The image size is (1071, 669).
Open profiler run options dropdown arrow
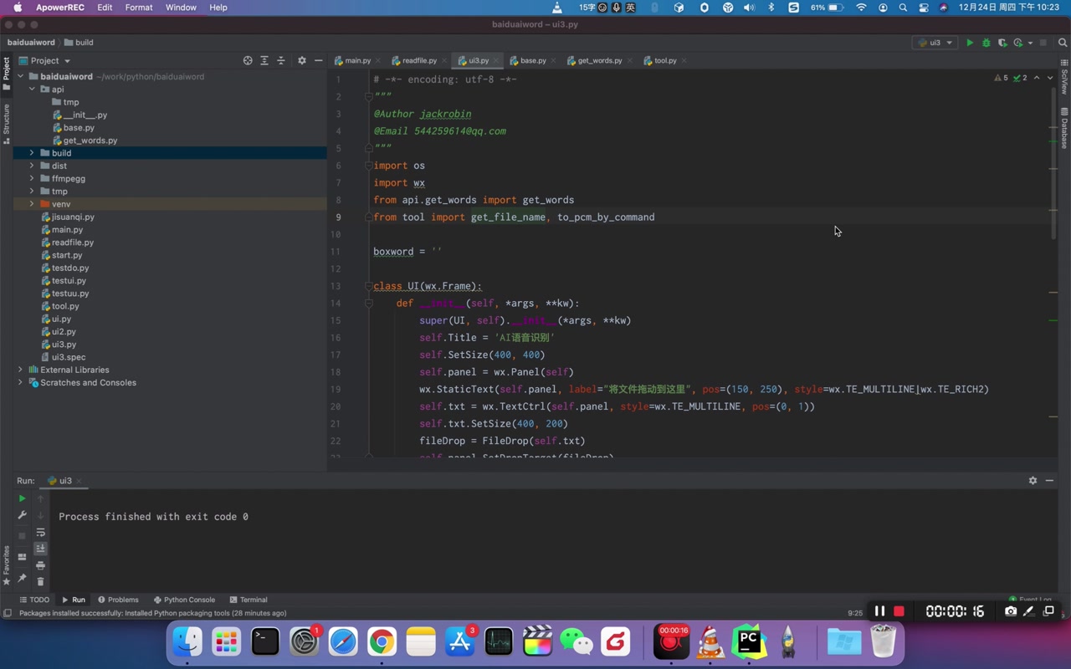[1030, 43]
